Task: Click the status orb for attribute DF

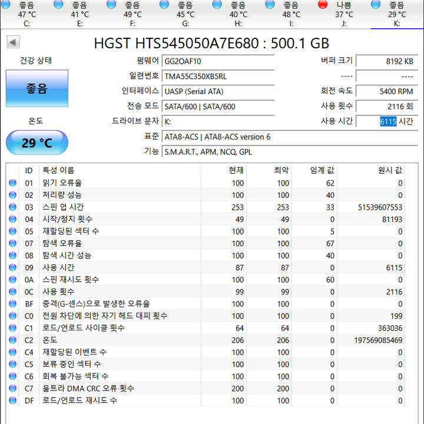Action: coord(13,400)
